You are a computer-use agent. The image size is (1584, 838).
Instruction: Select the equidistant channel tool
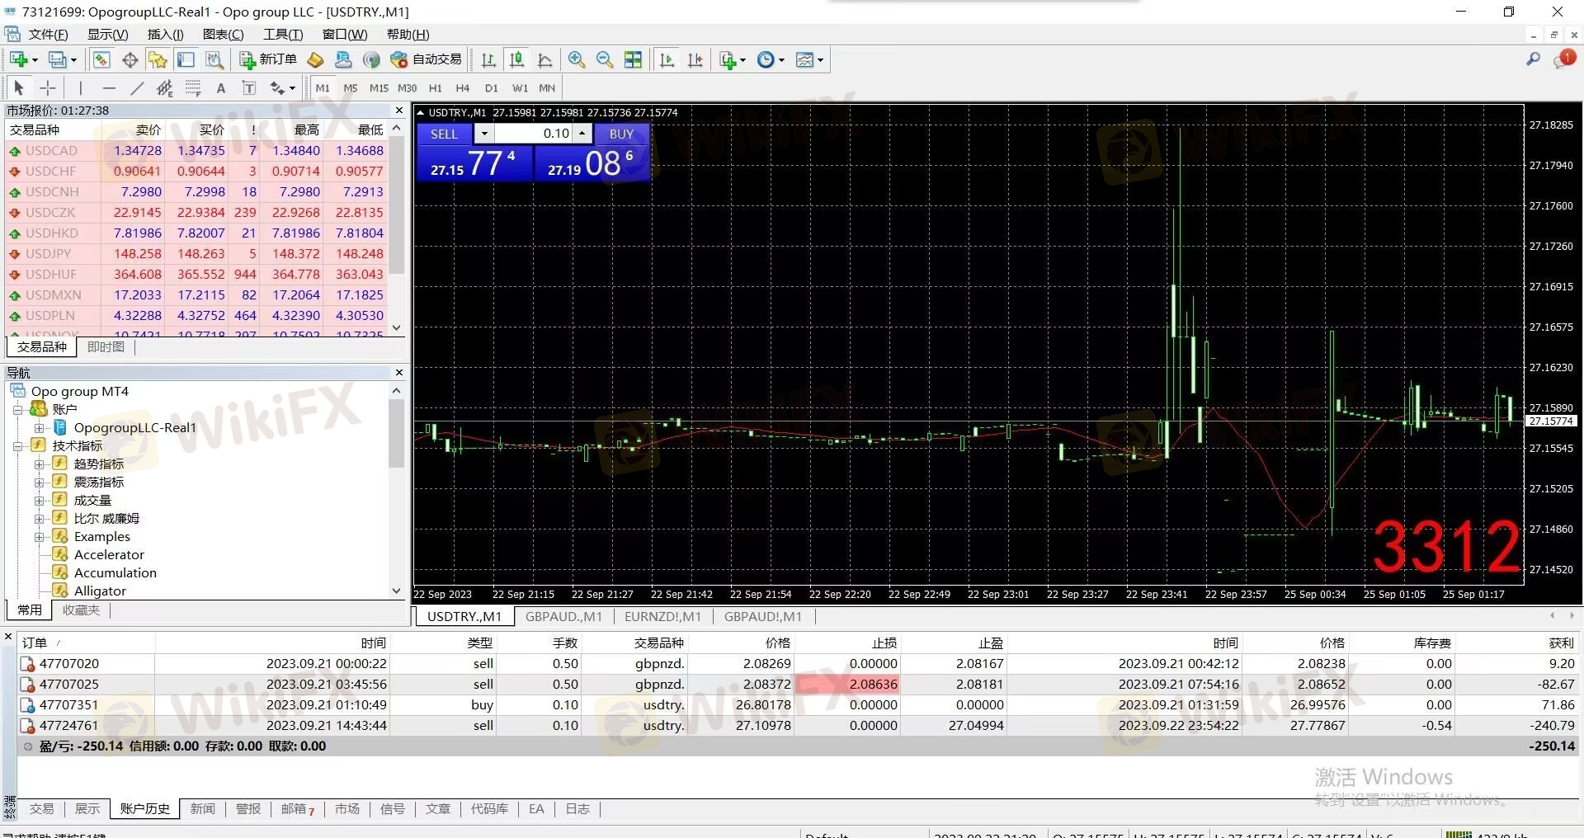coord(165,87)
